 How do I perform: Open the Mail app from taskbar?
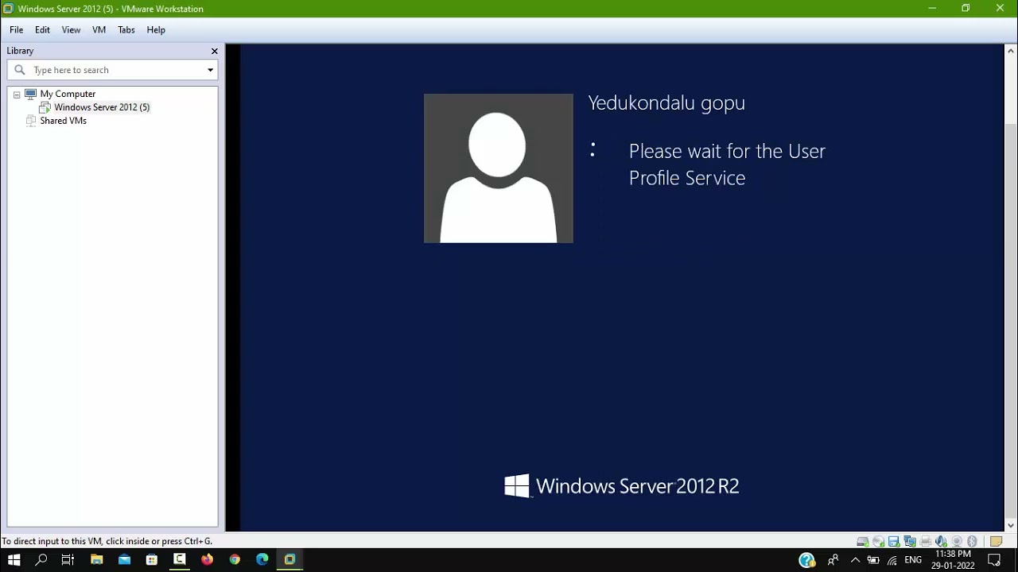(x=124, y=560)
